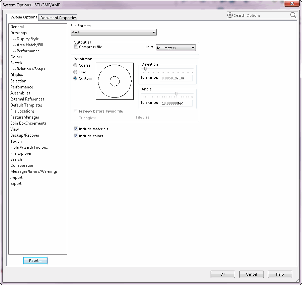This screenshot has height=285, width=302.
Task: Select Backup/Recover item
Action: point(25,135)
